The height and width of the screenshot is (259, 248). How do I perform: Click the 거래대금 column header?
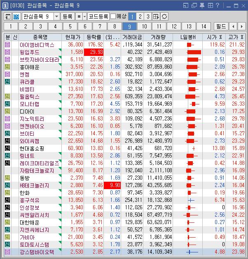coord(132,37)
